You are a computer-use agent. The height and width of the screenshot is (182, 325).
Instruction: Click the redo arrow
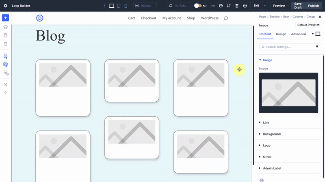tap(213, 6)
